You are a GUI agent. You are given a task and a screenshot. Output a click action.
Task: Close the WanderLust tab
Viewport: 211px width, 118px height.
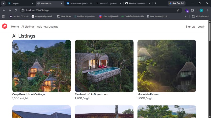tap(62, 3)
